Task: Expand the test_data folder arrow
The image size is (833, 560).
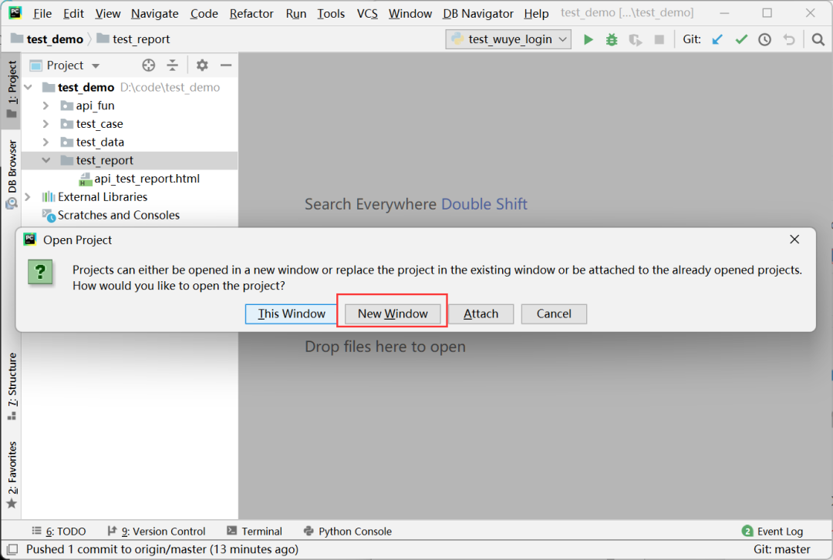Action: [x=46, y=143]
